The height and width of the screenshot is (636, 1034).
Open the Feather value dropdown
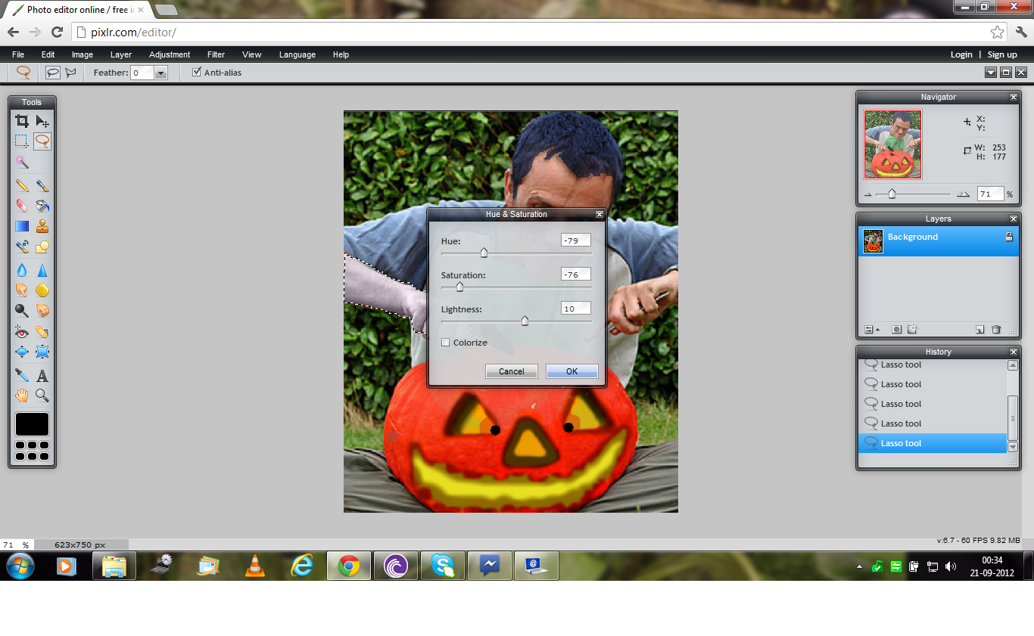click(x=160, y=73)
